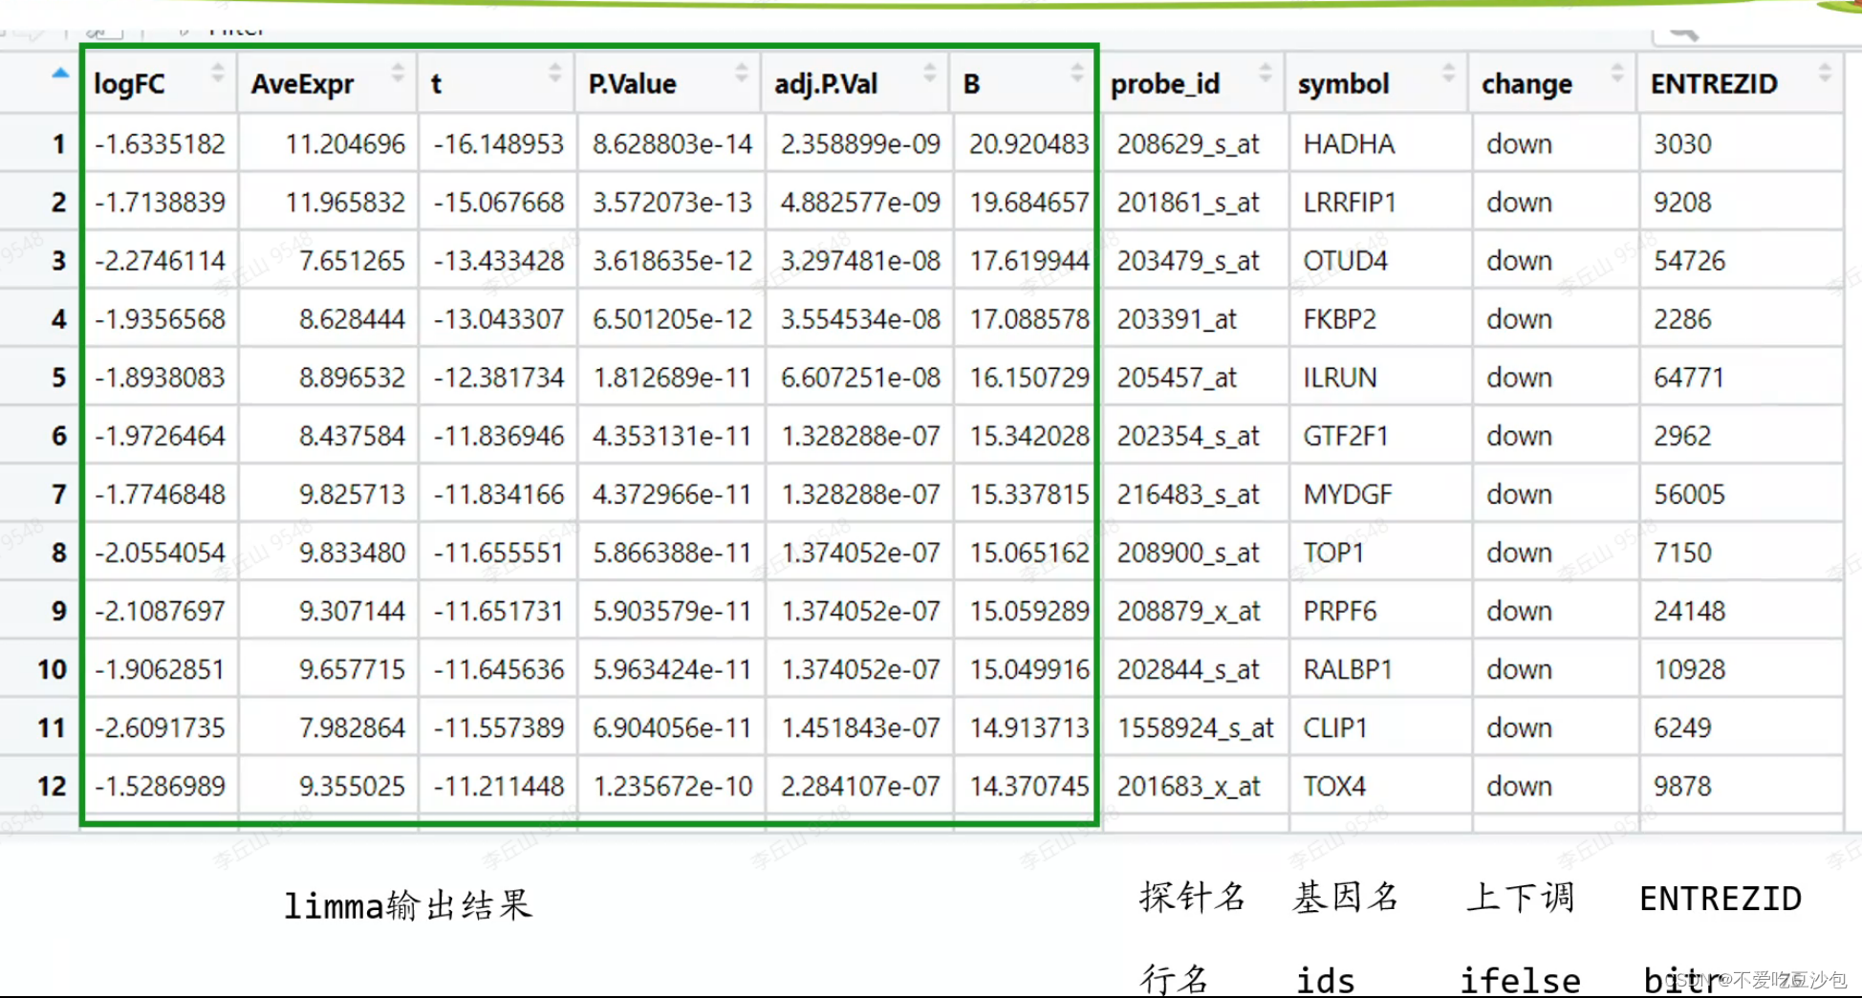The height and width of the screenshot is (998, 1862).
Task: Click the search box magnifier
Action: click(x=1682, y=33)
